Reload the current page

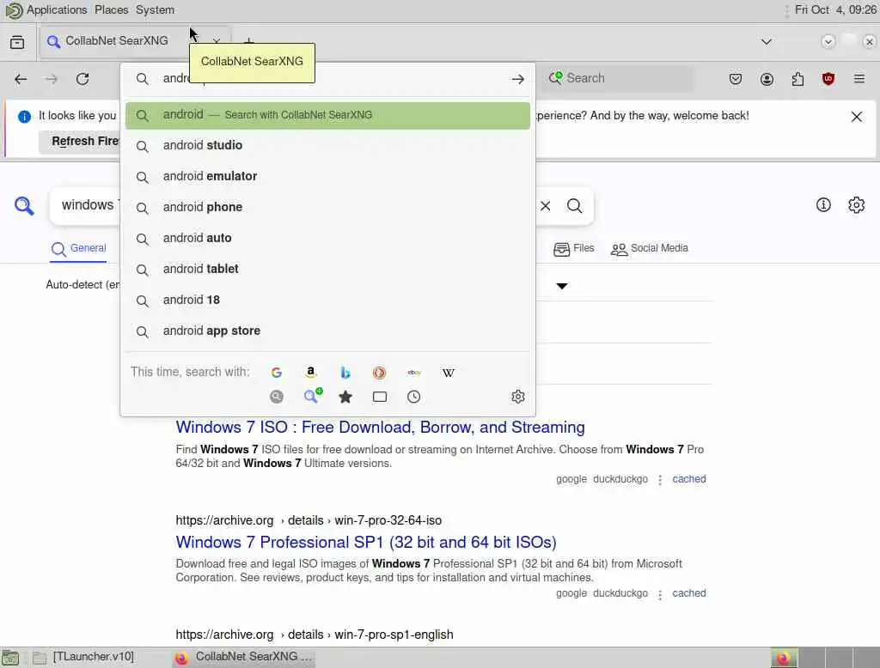(x=82, y=79)
